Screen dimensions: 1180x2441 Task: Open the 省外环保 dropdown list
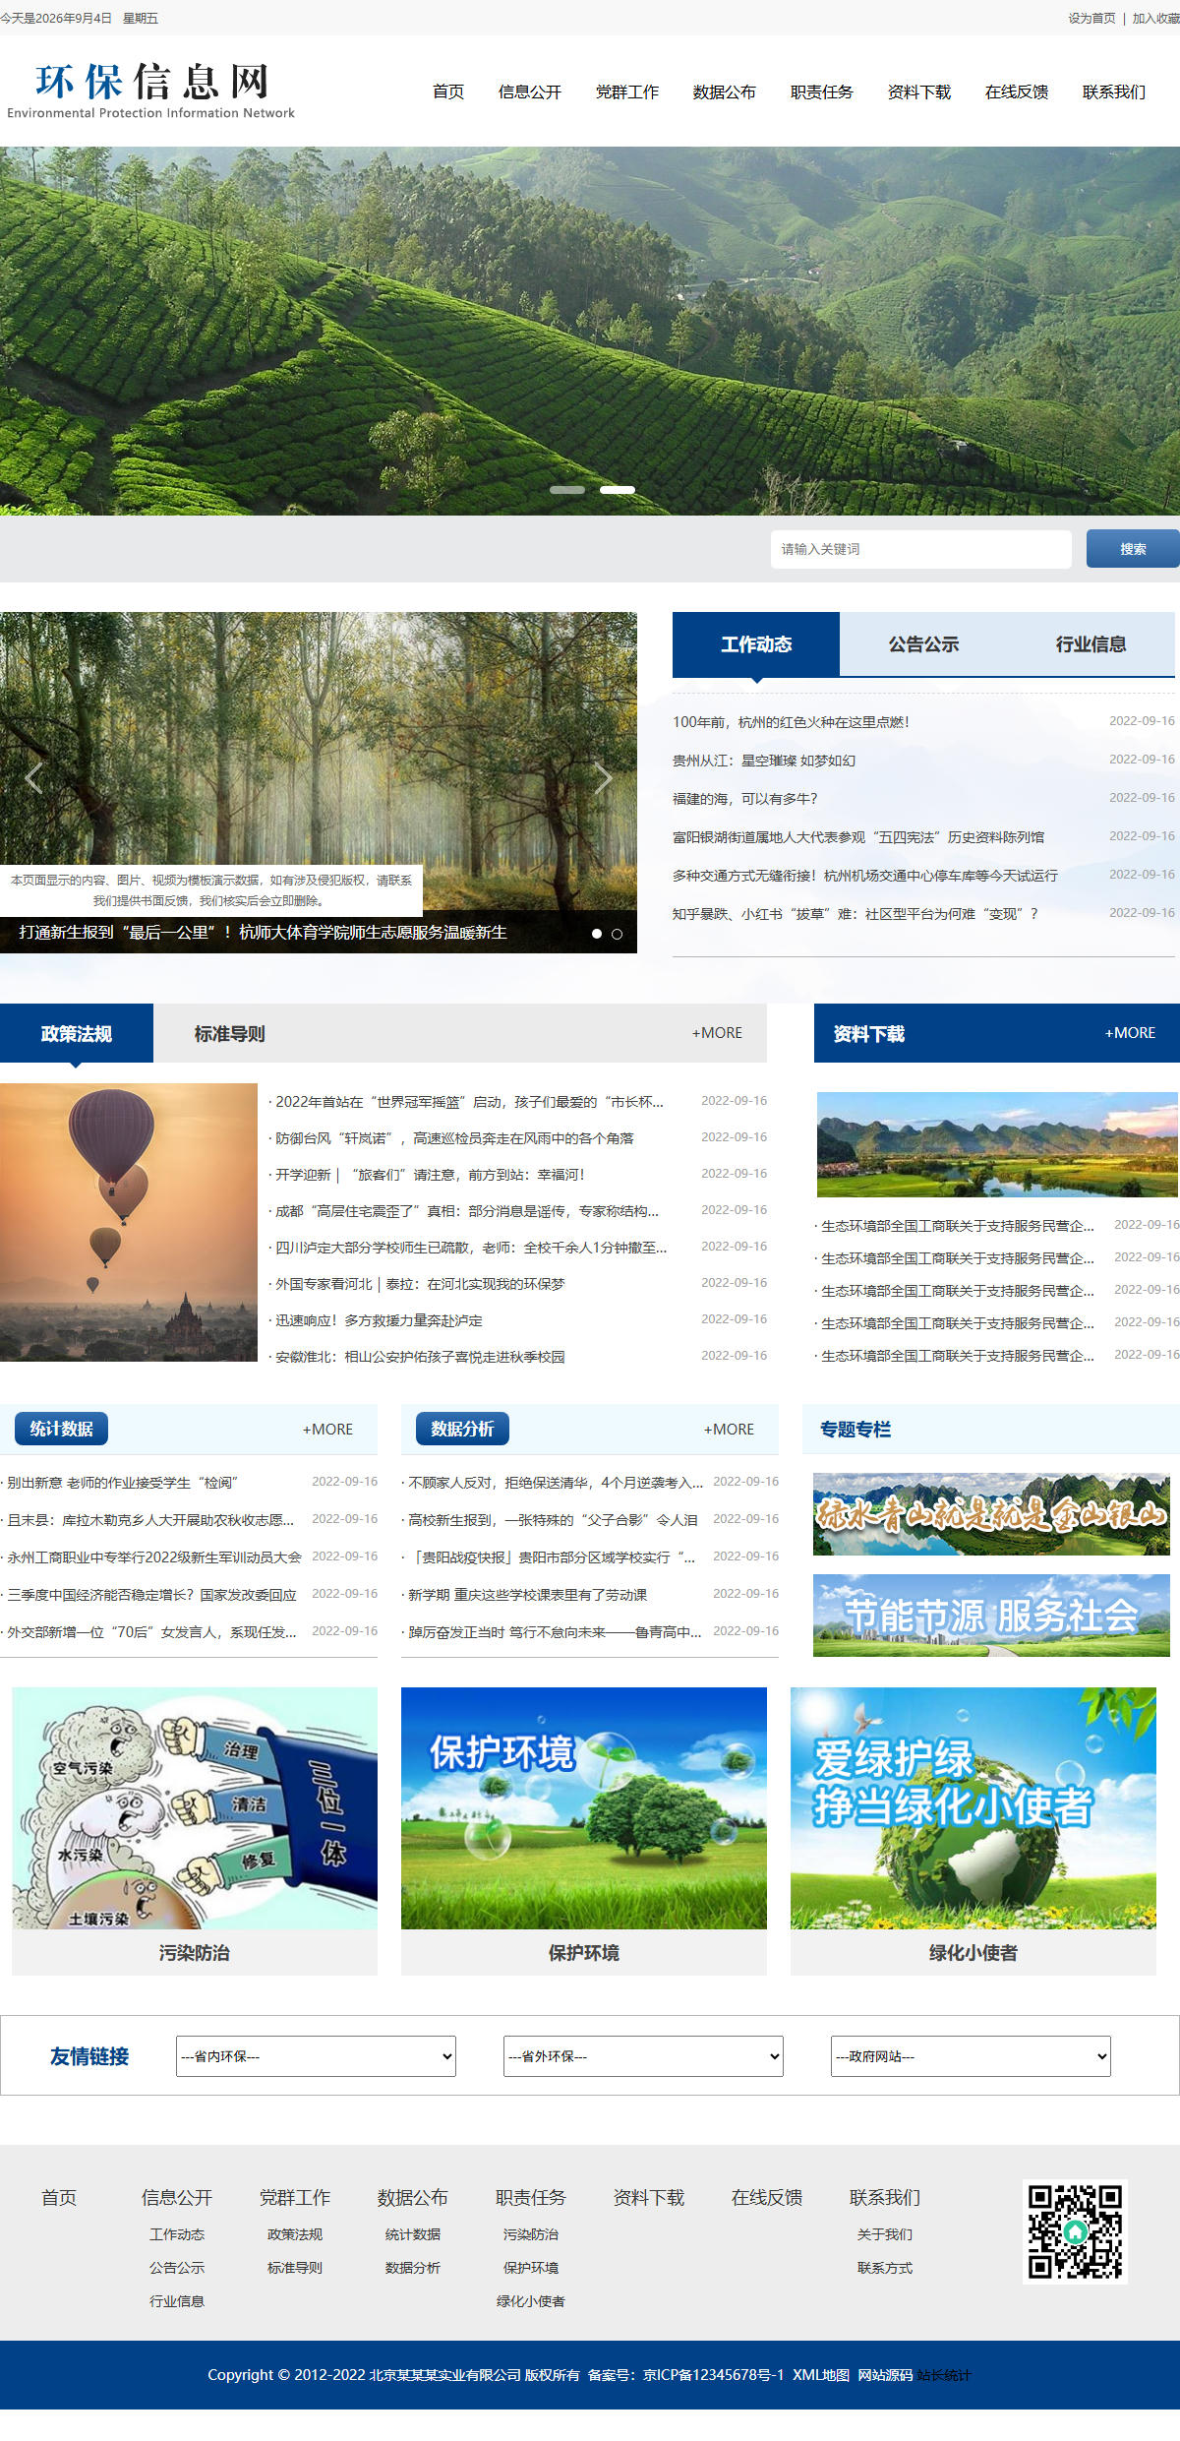(x=643, y=2056)
